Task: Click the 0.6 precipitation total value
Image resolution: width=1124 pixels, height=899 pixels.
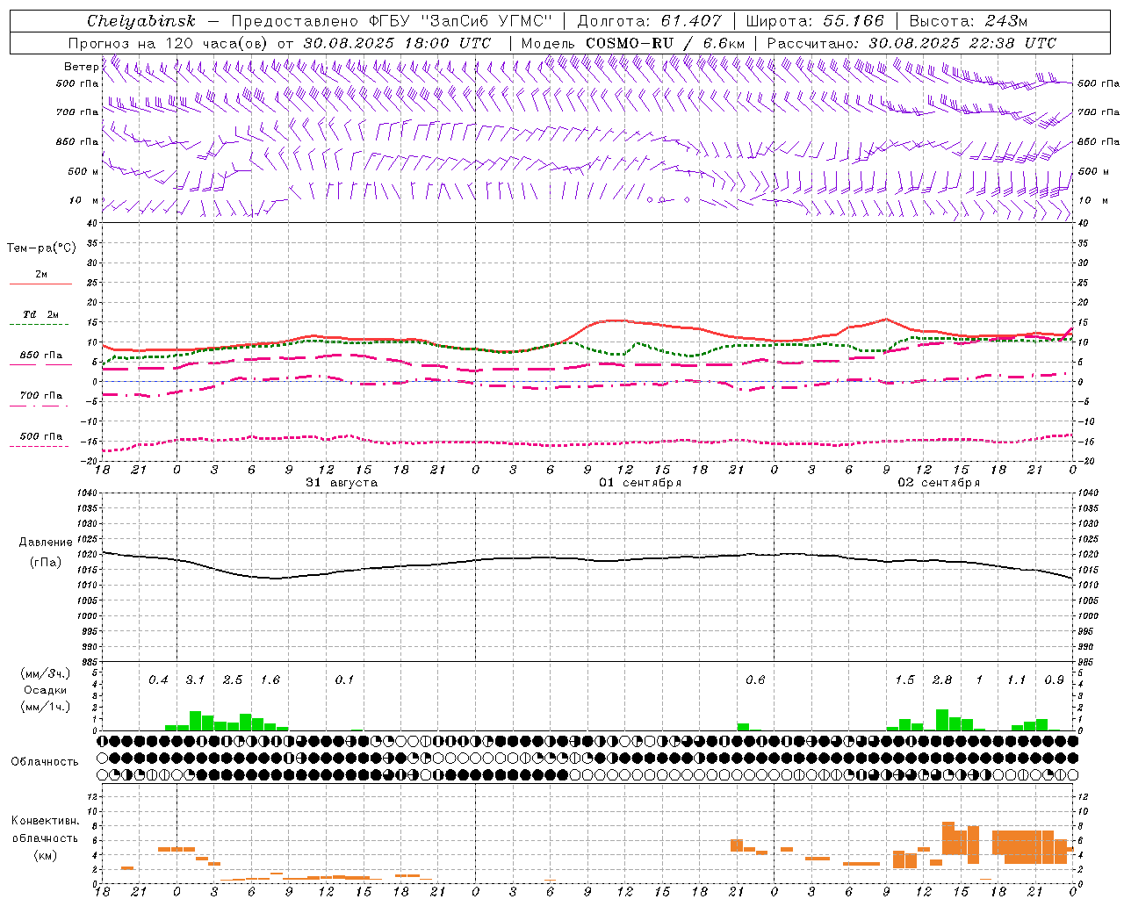Action: click(x=755, y=680)
